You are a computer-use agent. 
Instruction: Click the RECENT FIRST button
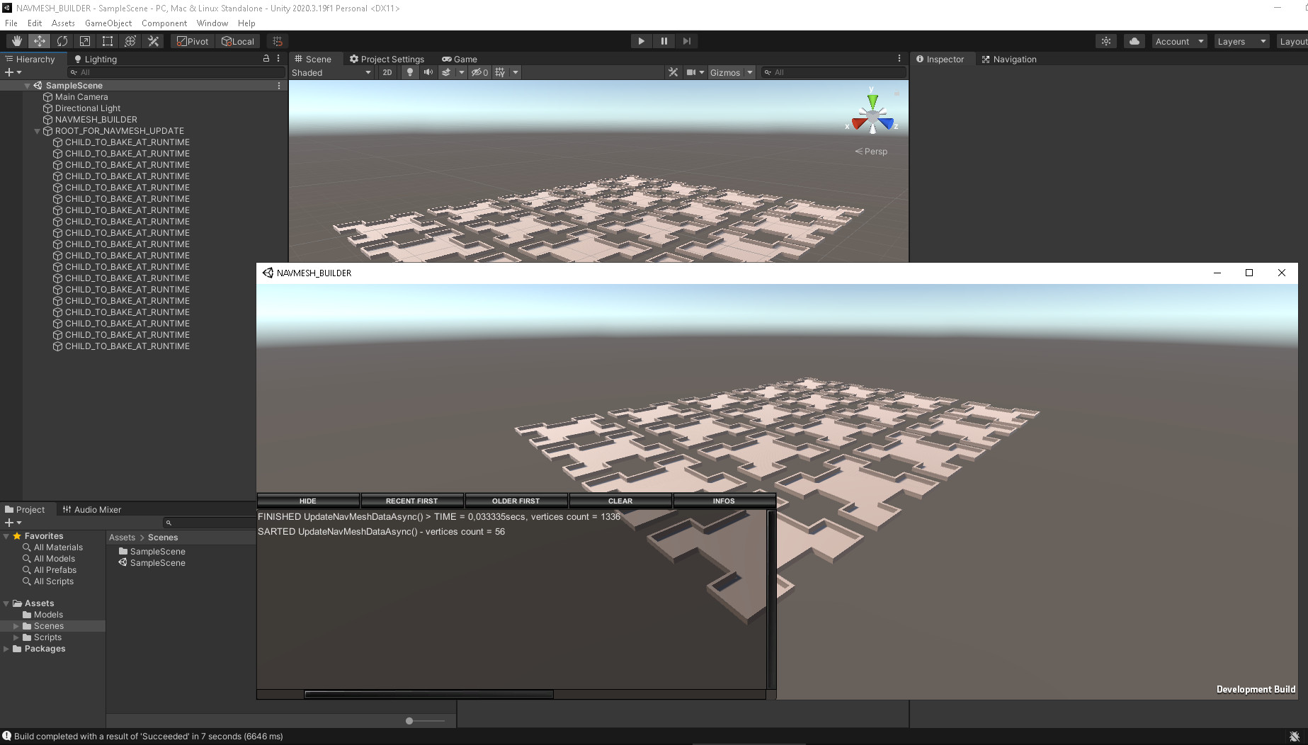(412, 501)
